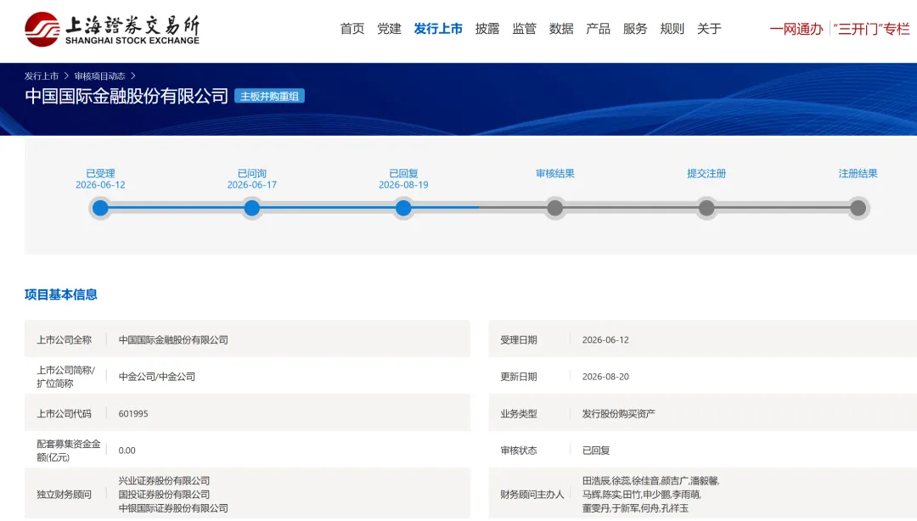917x521 pixels.
Task: Click the 受理日期 value 2026-06-12
Action: tap(605, 339)
